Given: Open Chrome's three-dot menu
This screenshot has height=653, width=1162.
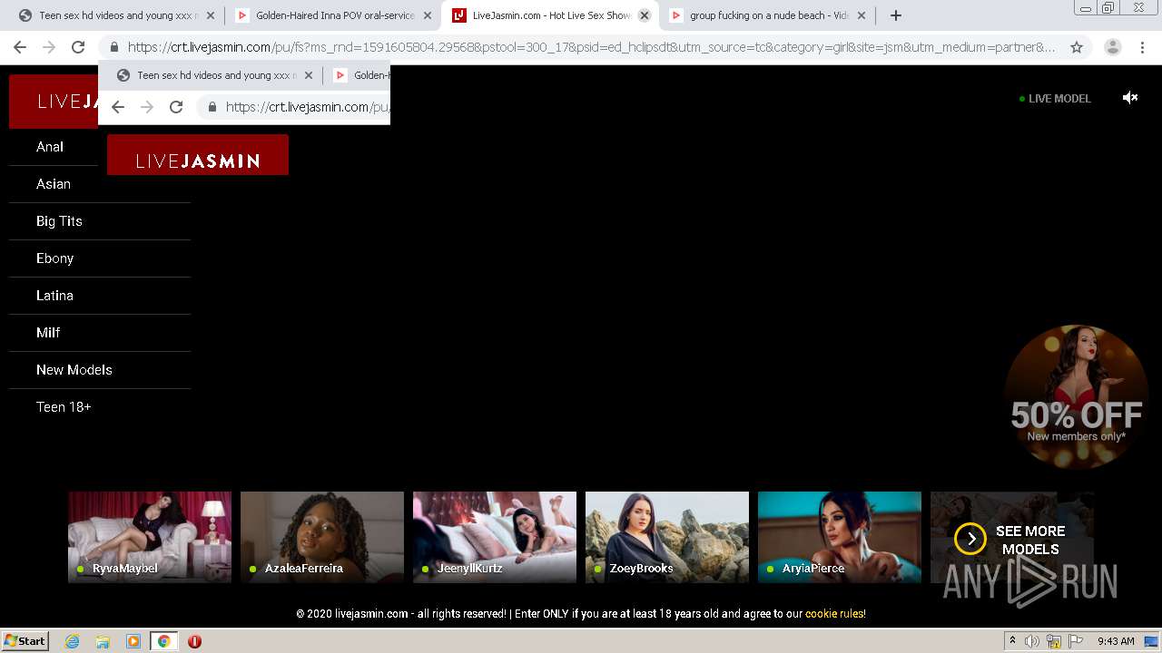Looking at the screenshot, I should [1142, 47].
